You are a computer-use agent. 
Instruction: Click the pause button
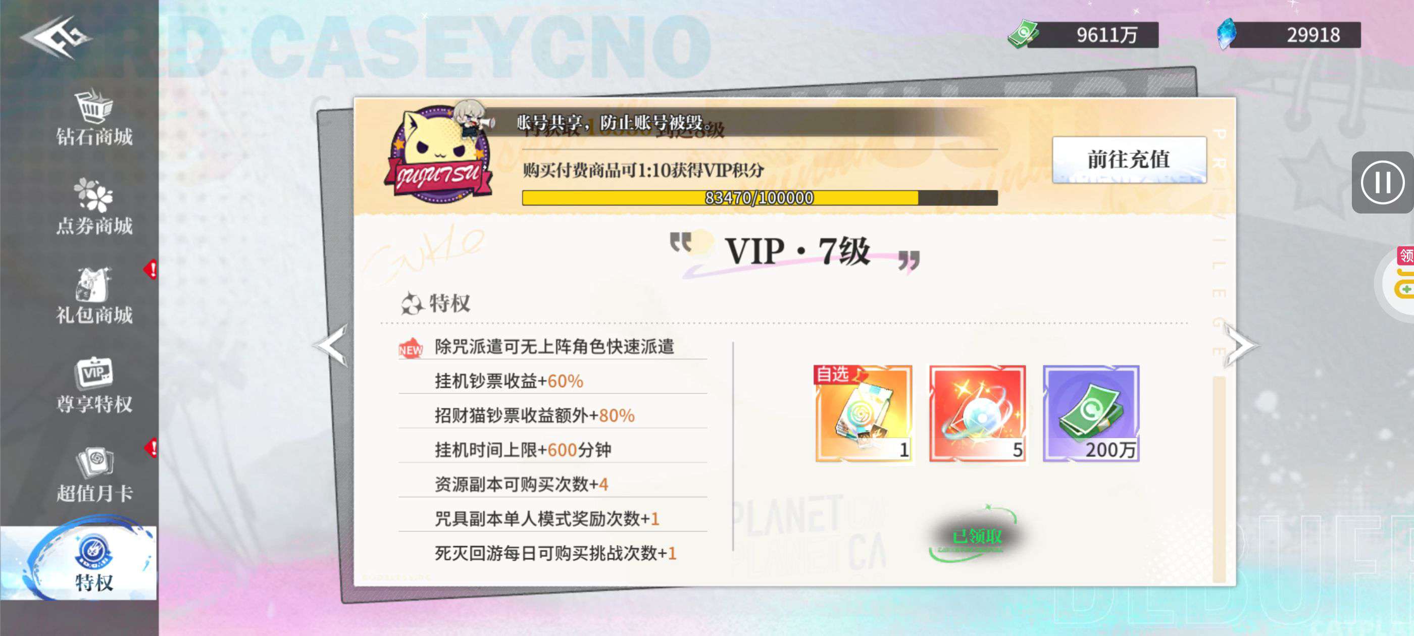(x=1382, y=182)
